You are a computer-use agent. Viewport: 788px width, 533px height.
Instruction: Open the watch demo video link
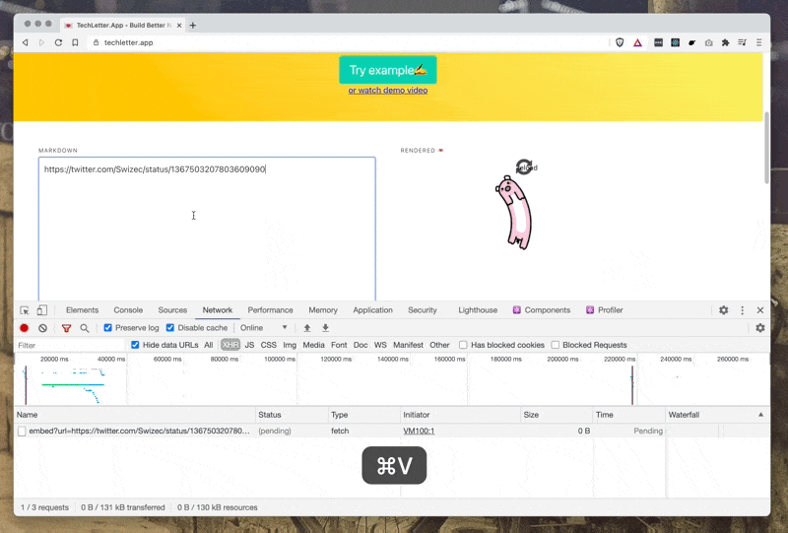388,91
